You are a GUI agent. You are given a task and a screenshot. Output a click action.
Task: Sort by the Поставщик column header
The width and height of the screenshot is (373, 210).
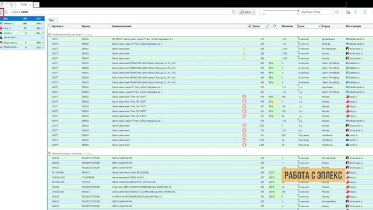pyautogui.click(x=353, y=26)
